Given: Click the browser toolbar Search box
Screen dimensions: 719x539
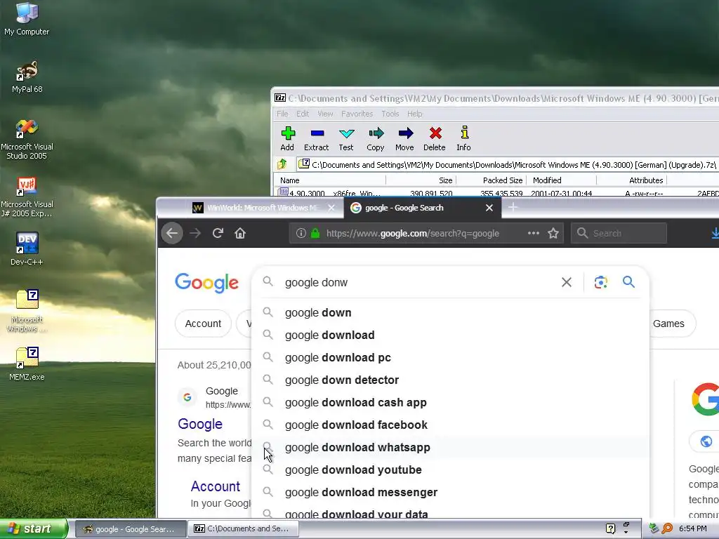Looking at the screenshot, I should tap(619, 233).
